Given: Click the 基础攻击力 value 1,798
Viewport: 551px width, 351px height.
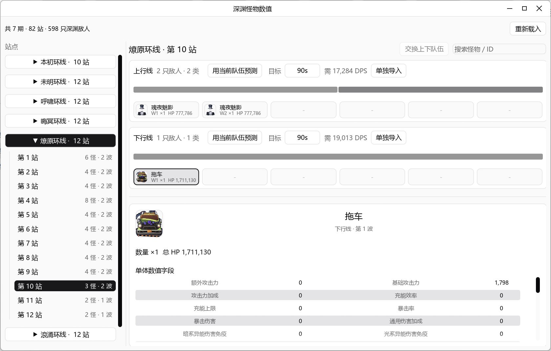Looking at the screenshot, I should click(501, 283).
